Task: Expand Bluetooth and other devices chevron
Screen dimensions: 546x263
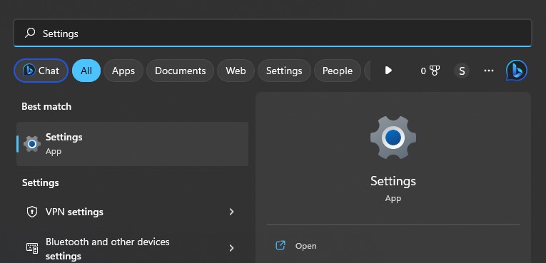Action: point(231,248)
